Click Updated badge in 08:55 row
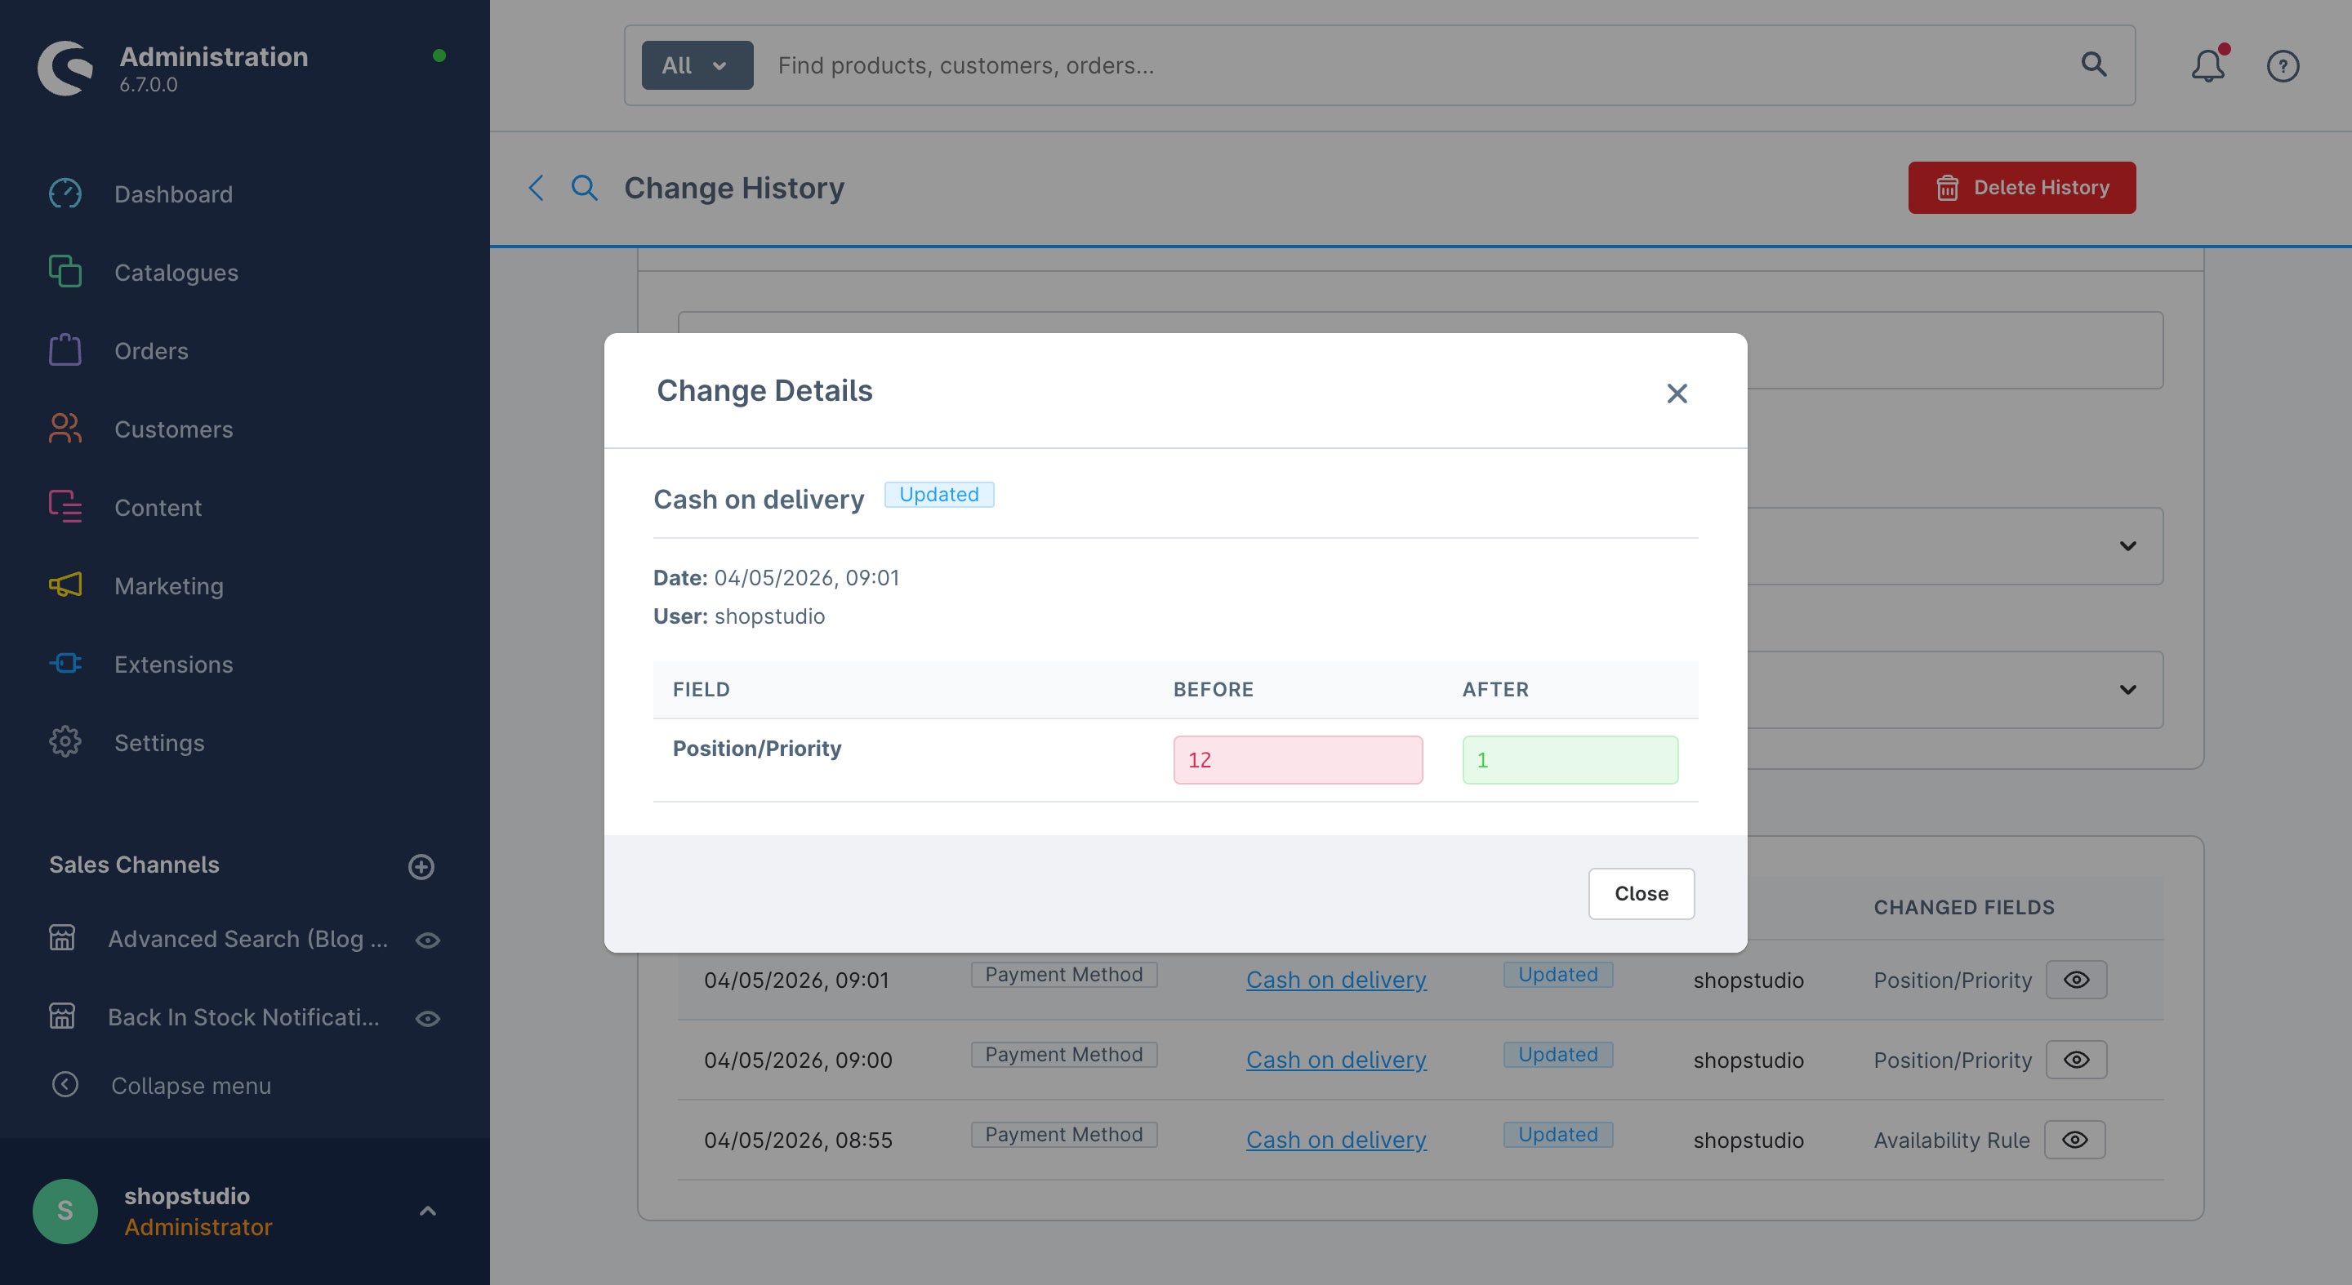Image resolution: width=2352 pixels, height=1285 pixels. point(1557,1135)
